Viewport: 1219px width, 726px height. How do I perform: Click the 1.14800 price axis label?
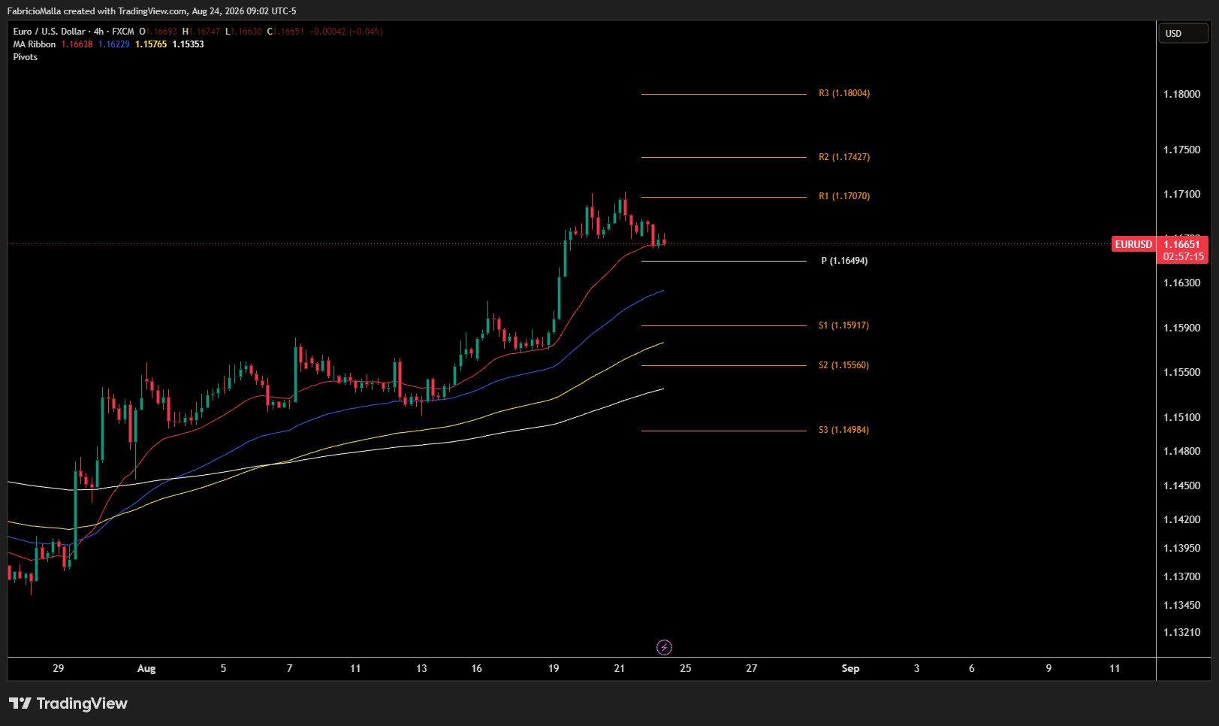point(1182,451)
